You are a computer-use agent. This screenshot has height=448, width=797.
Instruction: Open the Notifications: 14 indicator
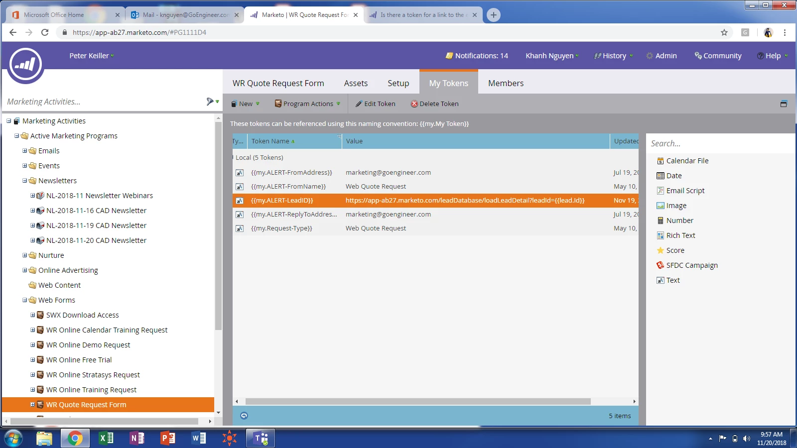pyautogui.click(x=477, y=56)
